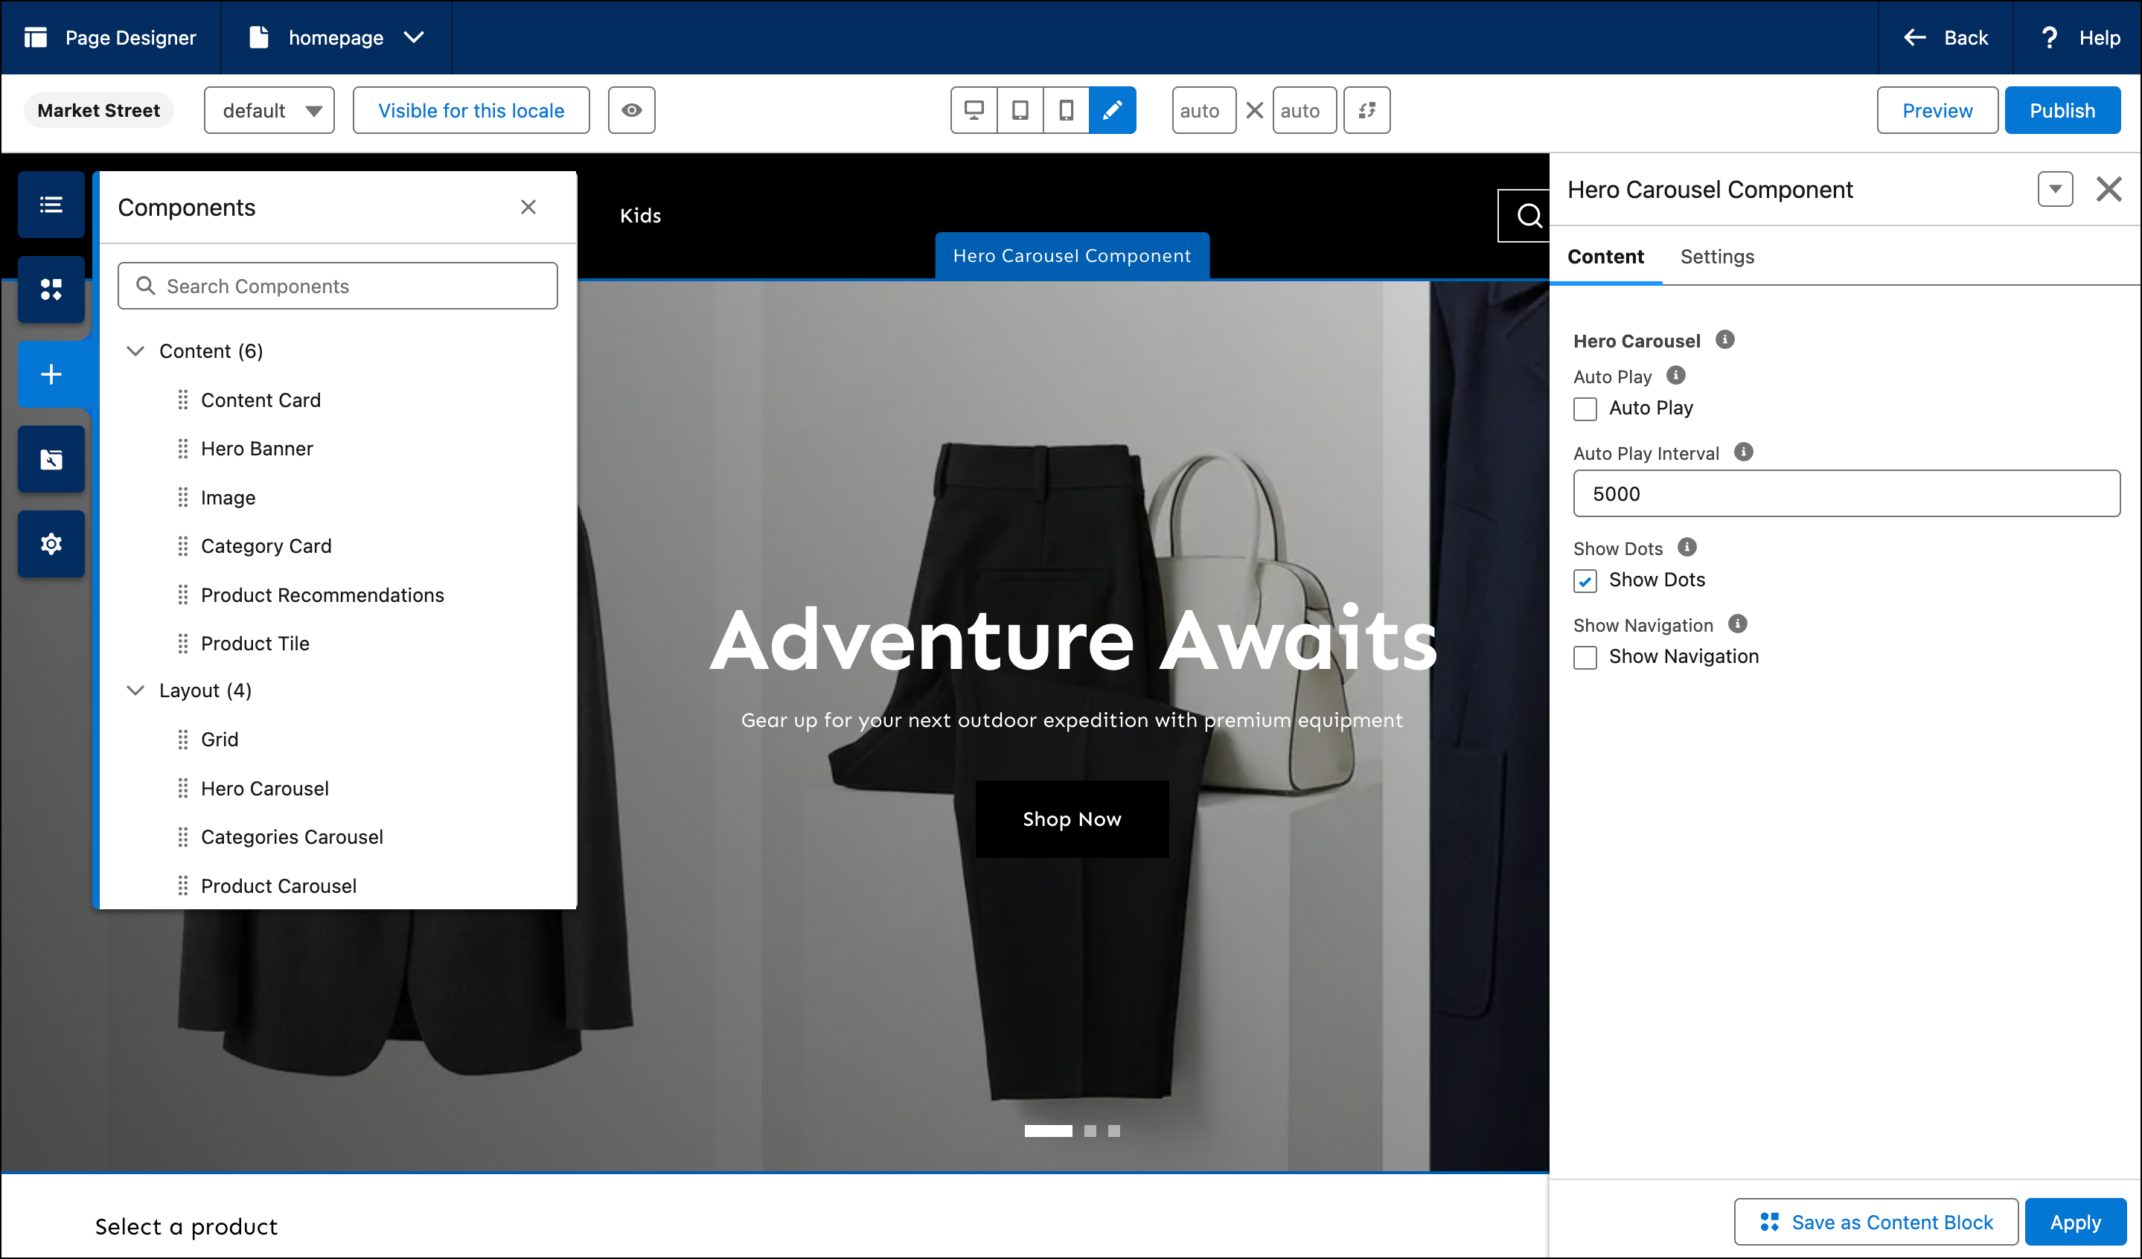Enable the Show Navigation checkbox
The image size is (2142, 1259).
1585,658
